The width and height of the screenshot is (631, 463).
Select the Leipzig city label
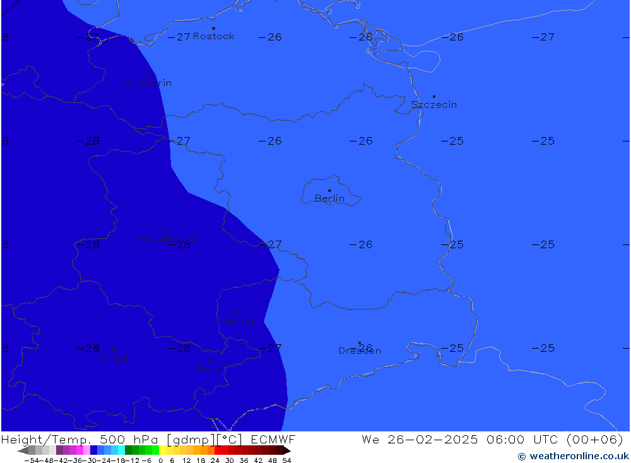[235, 321]
